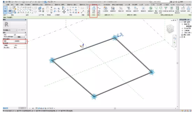
Task: Open the View (视图) ribbon tab
Action: tap(17, 5)
